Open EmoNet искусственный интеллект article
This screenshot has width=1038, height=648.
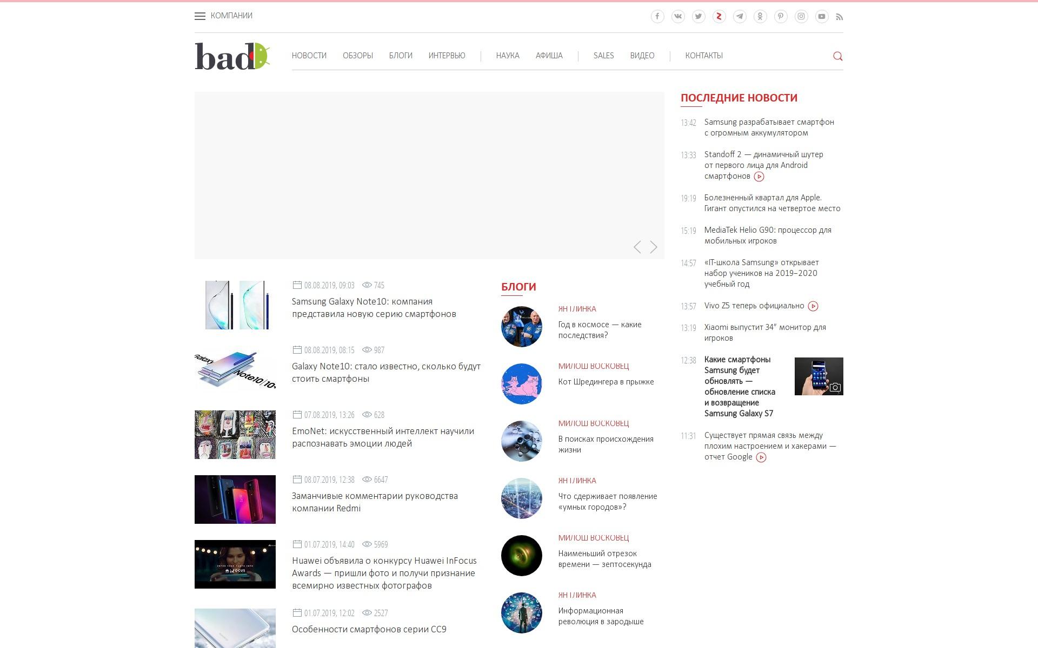pyautogui.click(x=383, y=437)
